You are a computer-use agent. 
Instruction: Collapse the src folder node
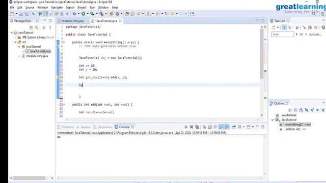coord(15,42)
